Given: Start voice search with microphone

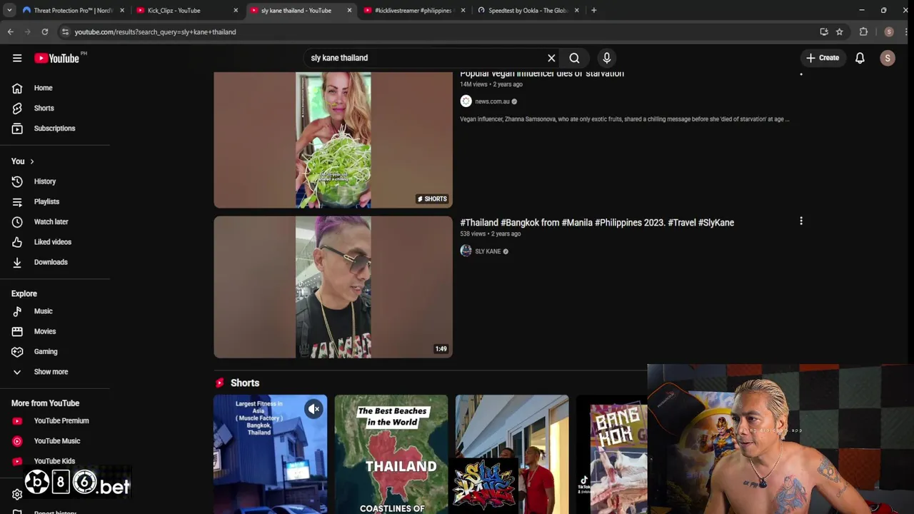Looking at the screenshot, I should click(606, 58).
